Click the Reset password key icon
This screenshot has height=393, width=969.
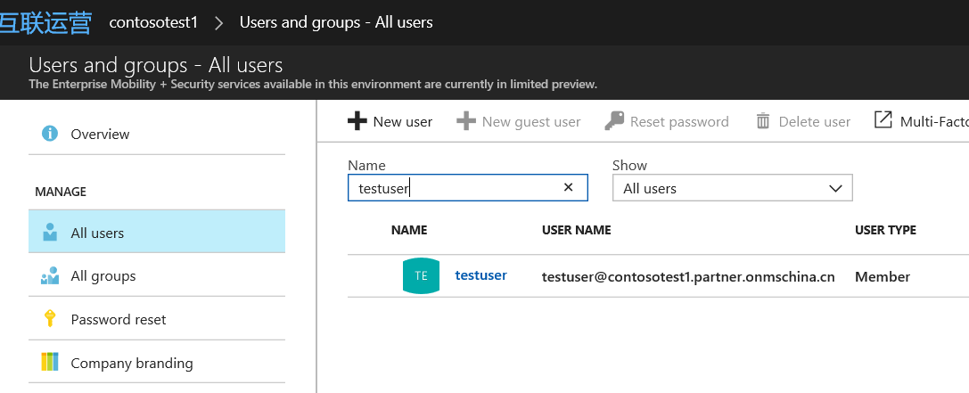pos(613,121)
